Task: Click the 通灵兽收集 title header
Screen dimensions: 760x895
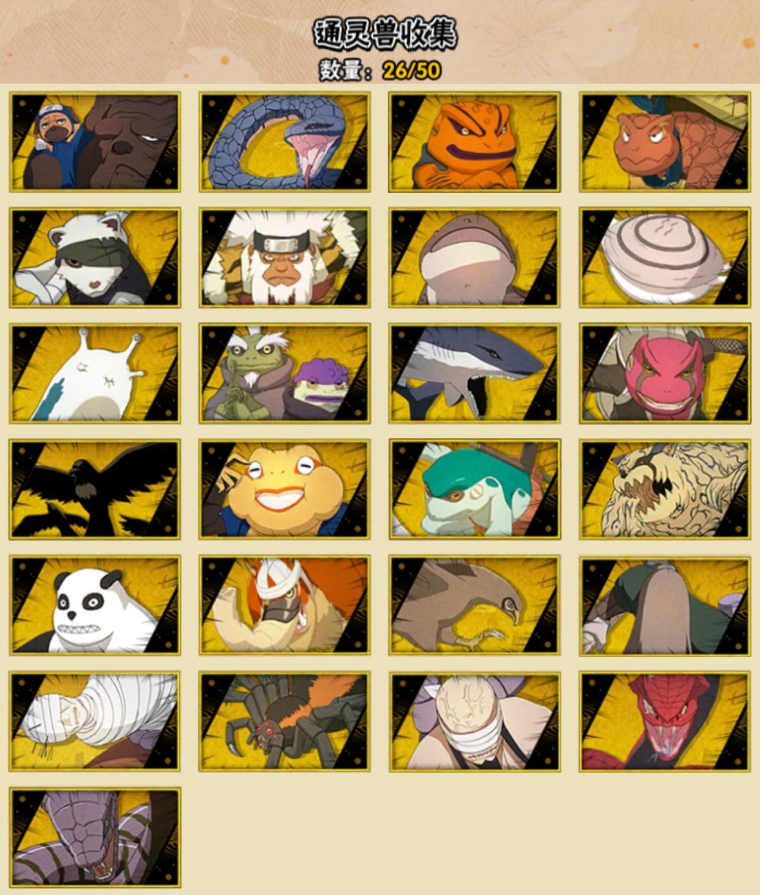Action: [385, 33]
